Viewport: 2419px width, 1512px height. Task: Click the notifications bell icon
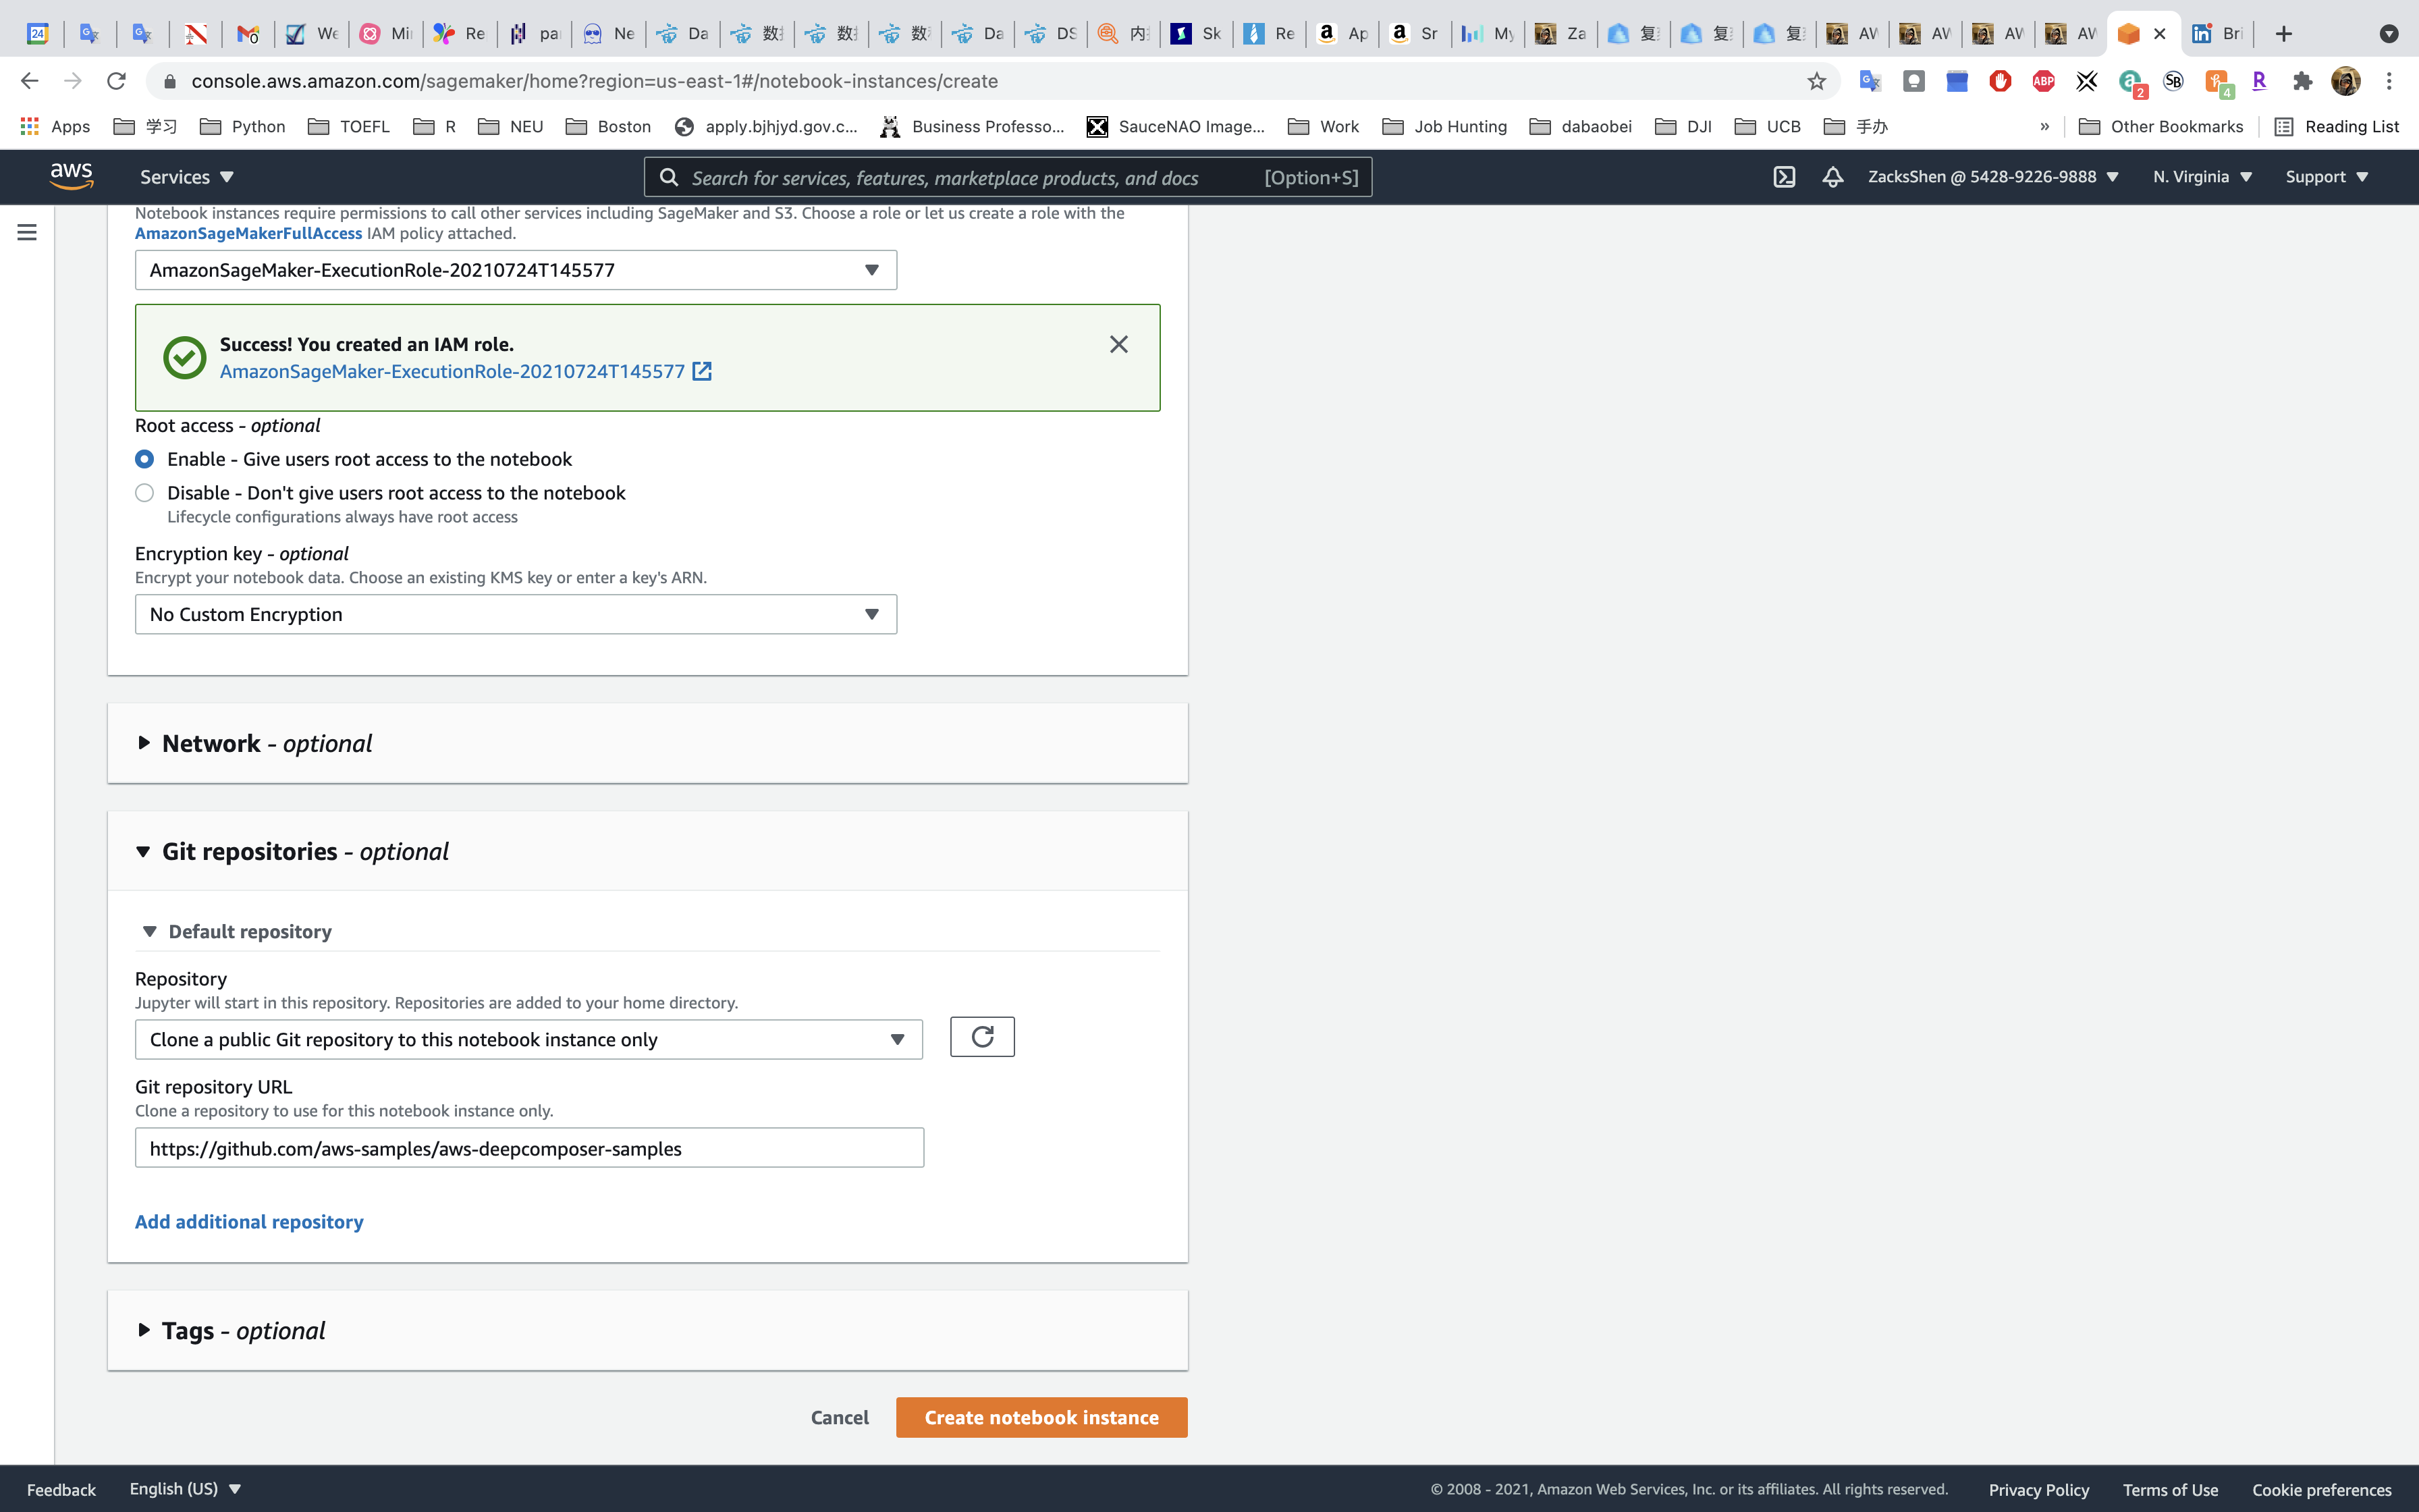[x=1832, y=177]
